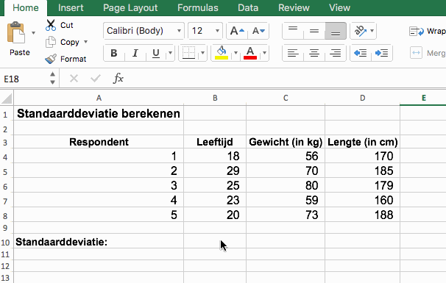Decrease font size with small A icon
Viewport: 446px width, 283px height.
[x=258, y=31]
